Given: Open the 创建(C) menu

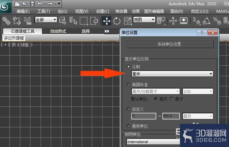Looking at the screenshot, I should pos(103,11).
